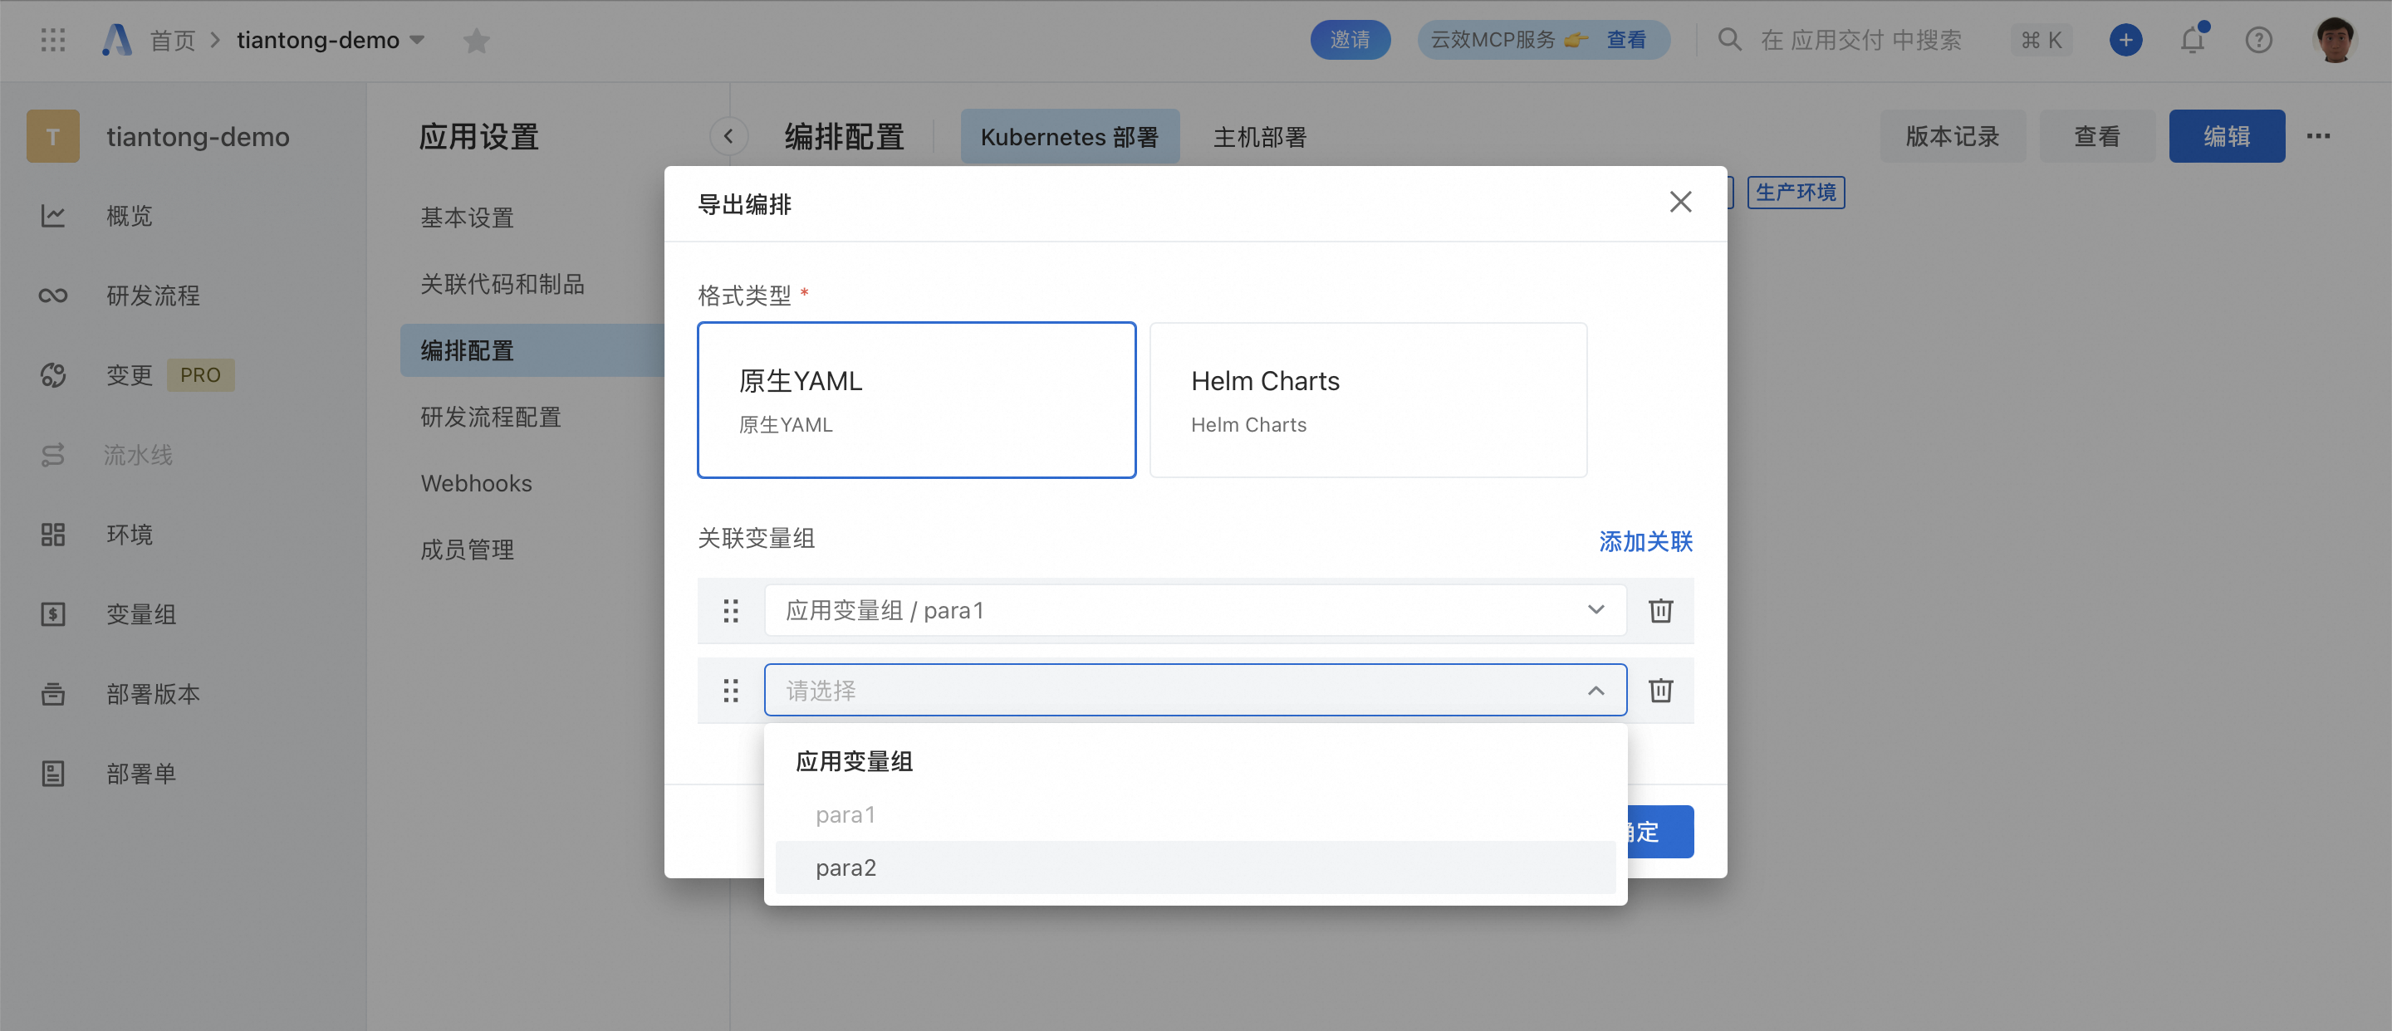Open the apps grid launcher
The width and height of the screenshot is (2392, 1031).
(53, 40)
